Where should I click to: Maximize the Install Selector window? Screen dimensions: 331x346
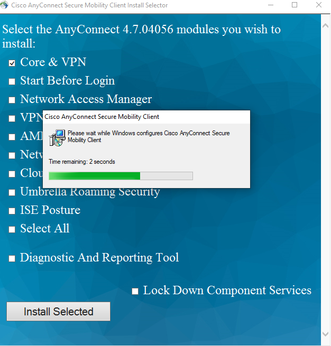(x=295, y=5)
